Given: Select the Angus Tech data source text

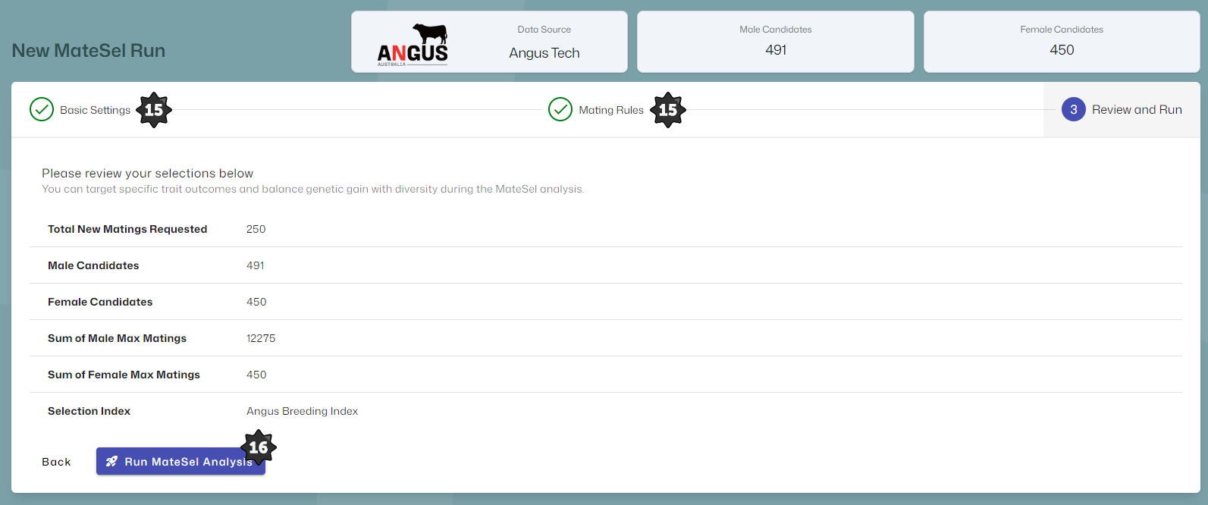Looking at the screenshot, I should click(x=544, y=53).
